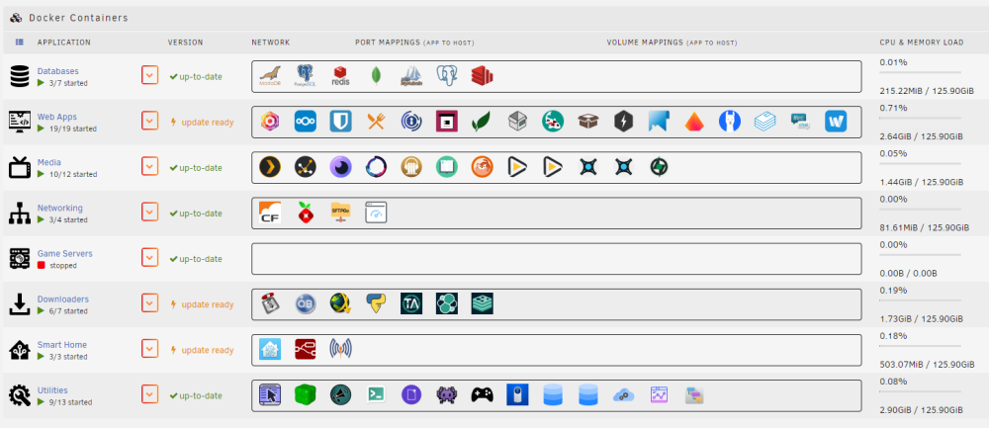Click the Home Assistant house icon
Viewport: 989px width, 428px height.
coord(270,349)
